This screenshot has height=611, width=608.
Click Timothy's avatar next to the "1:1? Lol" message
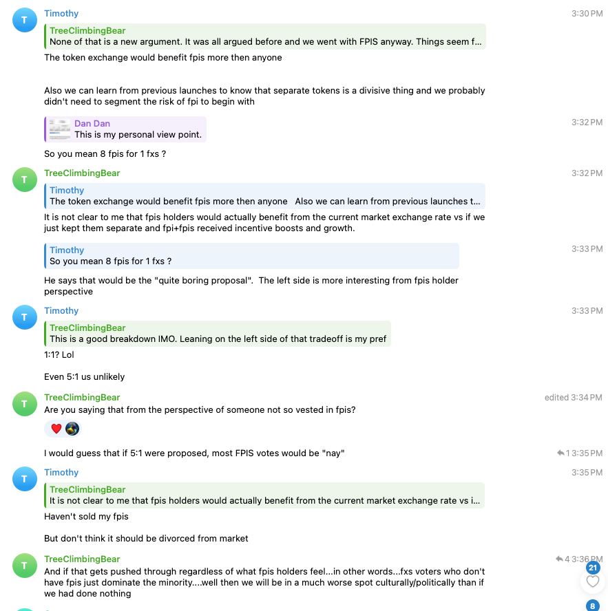pos(25,317)
